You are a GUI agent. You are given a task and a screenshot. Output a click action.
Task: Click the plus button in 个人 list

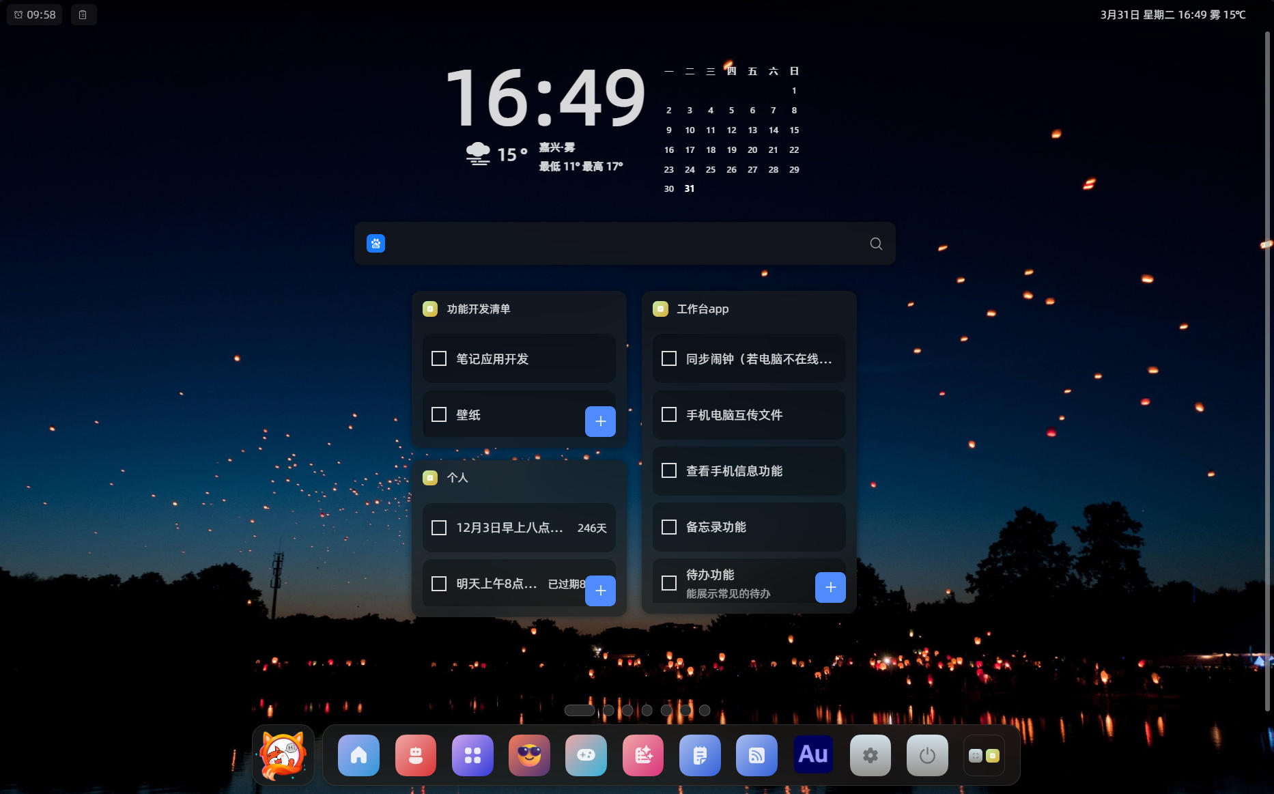(600, 591)
